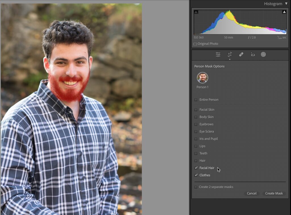Screen dimensions: 291x215
Task: Toggle shadow clipping indicator in histogram
Action: (x=196, y=12)
